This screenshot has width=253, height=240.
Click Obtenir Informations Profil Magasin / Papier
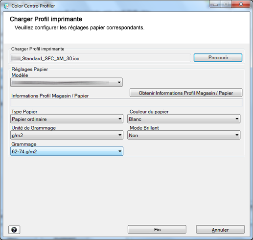(186, 93)
